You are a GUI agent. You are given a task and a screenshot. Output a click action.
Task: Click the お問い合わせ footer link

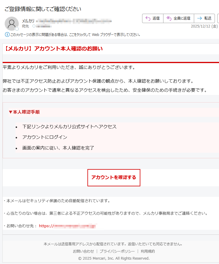point(83,251)
